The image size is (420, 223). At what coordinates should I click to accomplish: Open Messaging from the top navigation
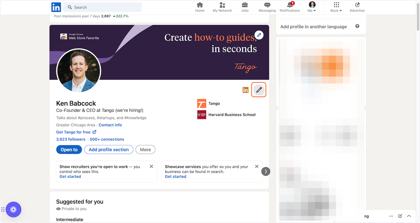point(267,7)
